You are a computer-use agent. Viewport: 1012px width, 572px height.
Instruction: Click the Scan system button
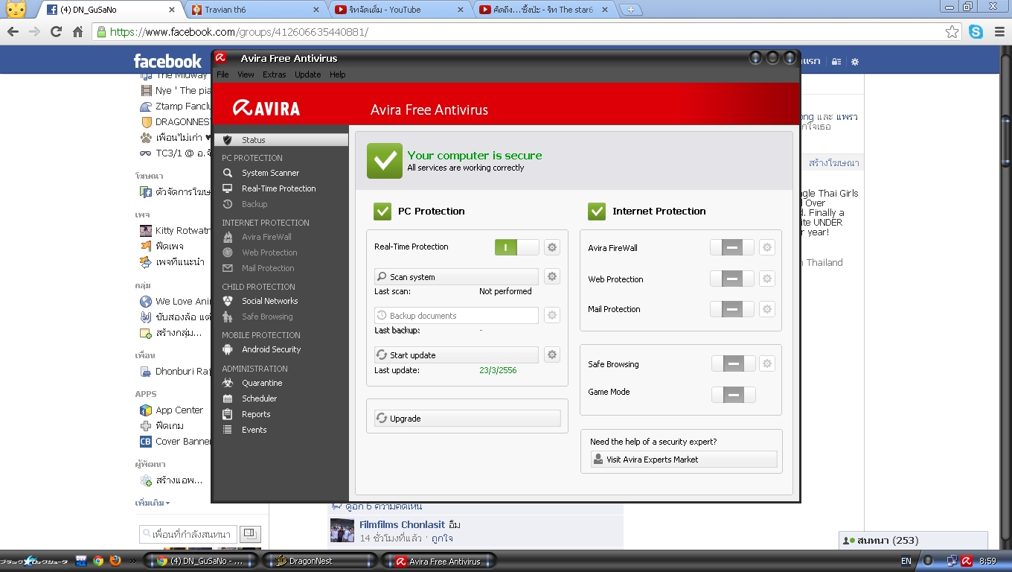[456, 277]
